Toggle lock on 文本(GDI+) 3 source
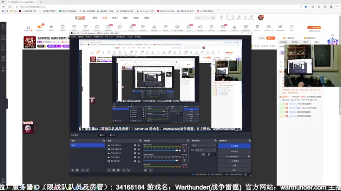The image size is (341, 191). click(139, 145)
